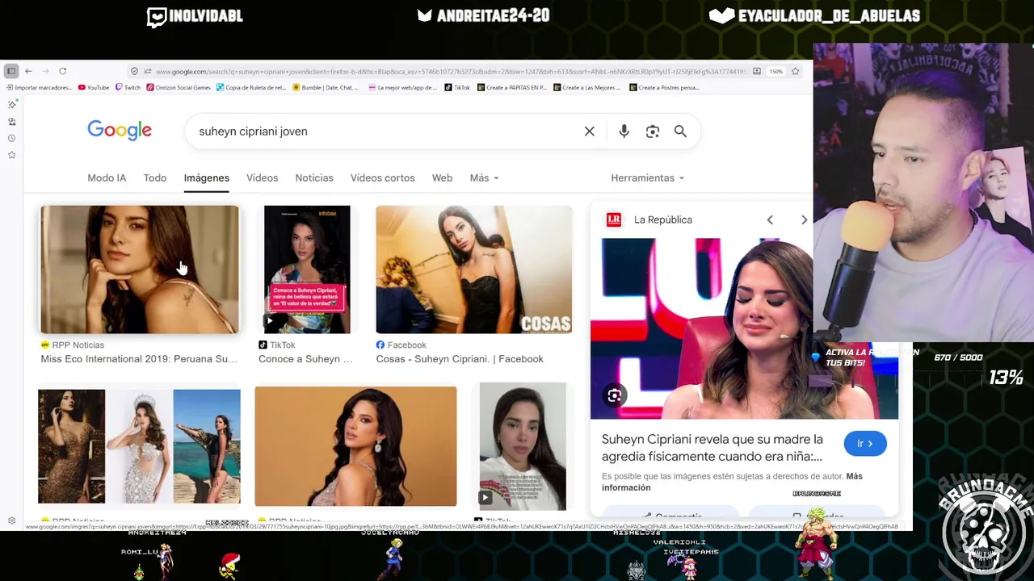1034x581 pixels.
Task: Go forward with the browser forward arrow
Action: click(x=45, y=71)
